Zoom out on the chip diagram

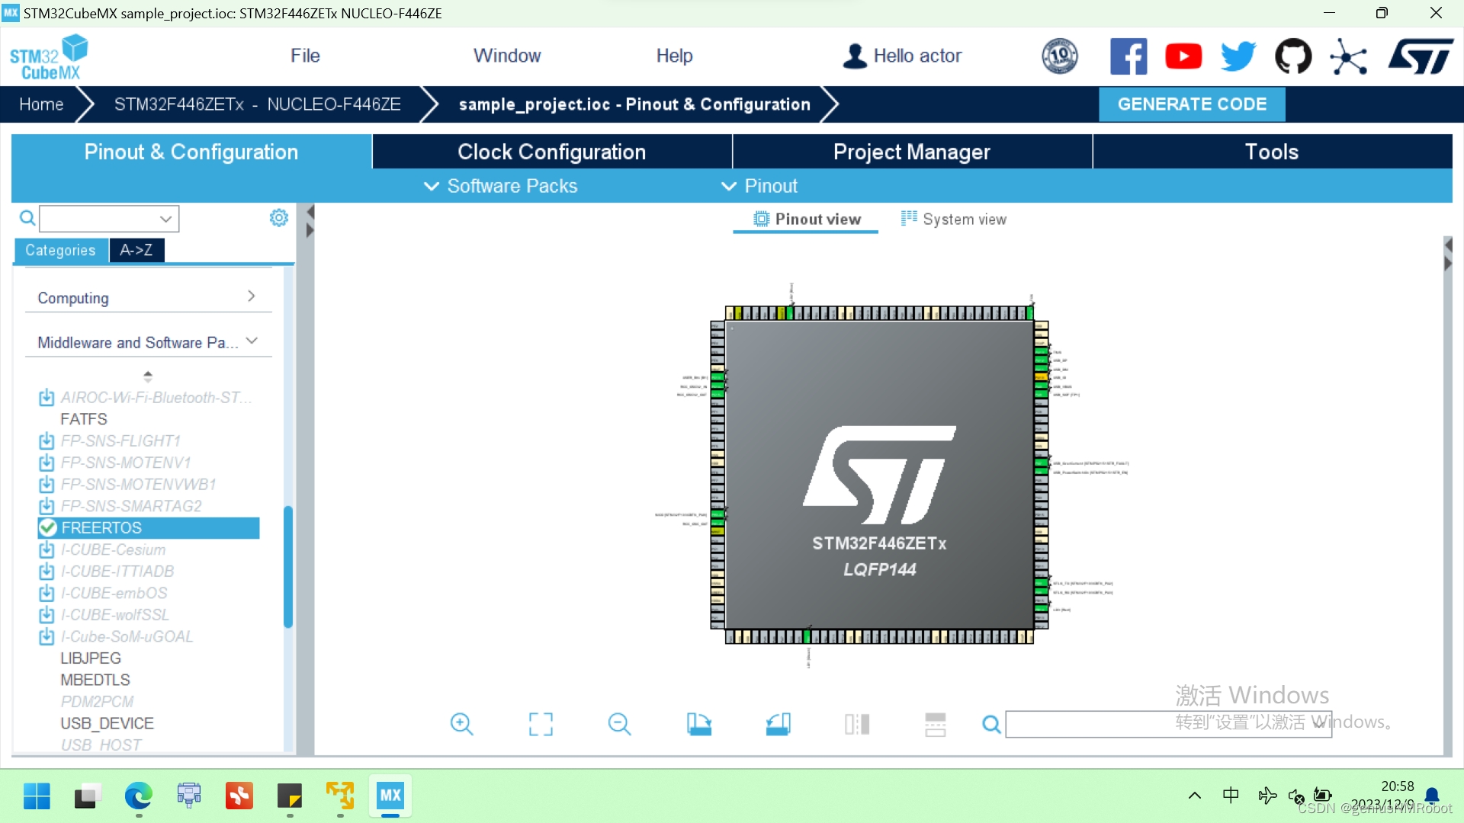point(619,724)
